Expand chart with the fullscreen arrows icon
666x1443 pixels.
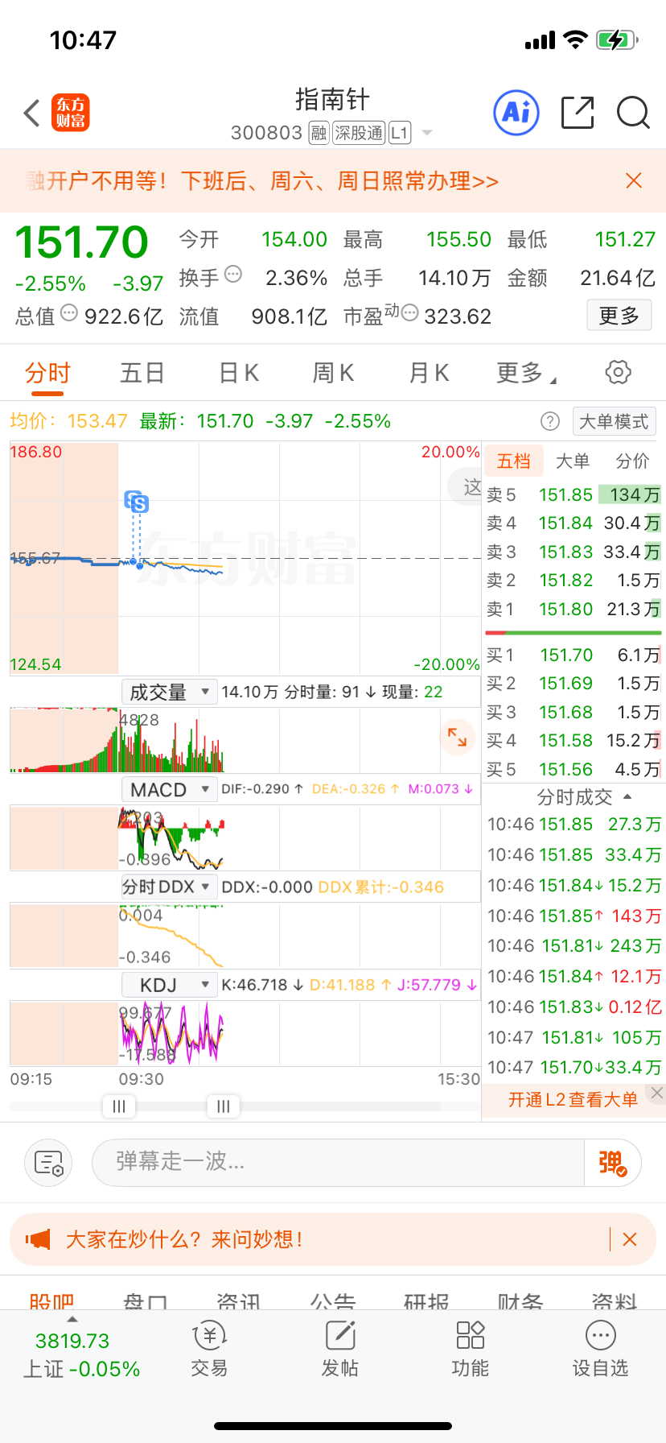(x=457, y=736)
